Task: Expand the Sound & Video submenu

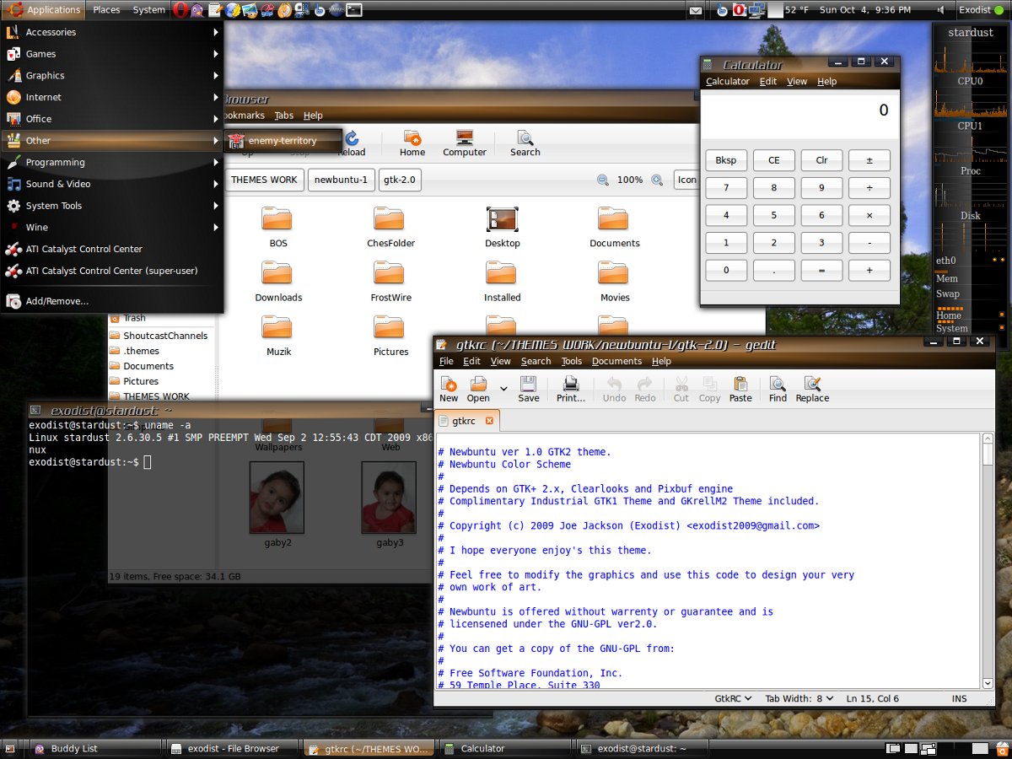Action: point(112,184)
